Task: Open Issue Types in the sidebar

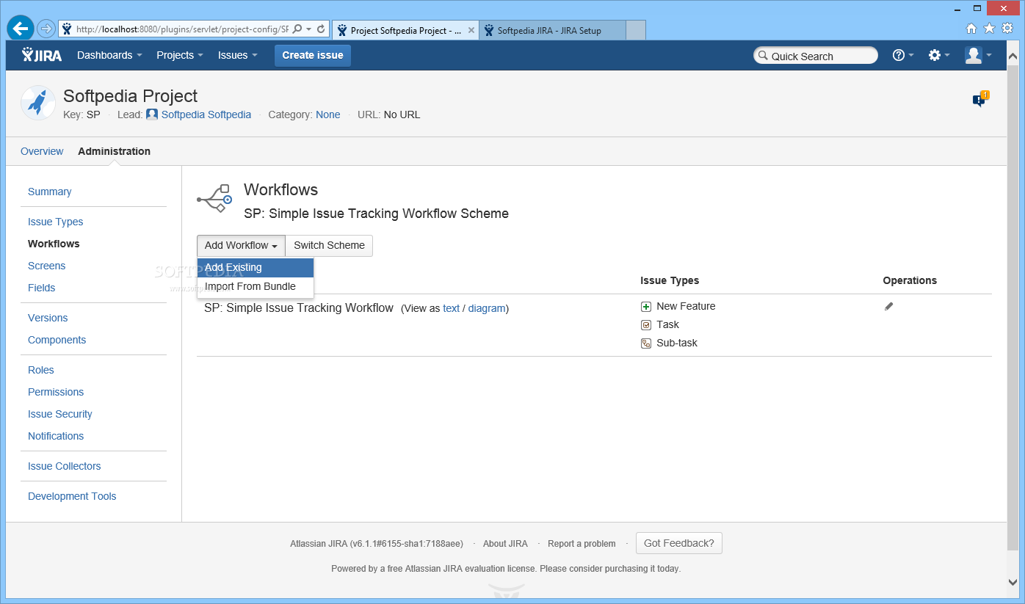Action: (x=56, y=222)
